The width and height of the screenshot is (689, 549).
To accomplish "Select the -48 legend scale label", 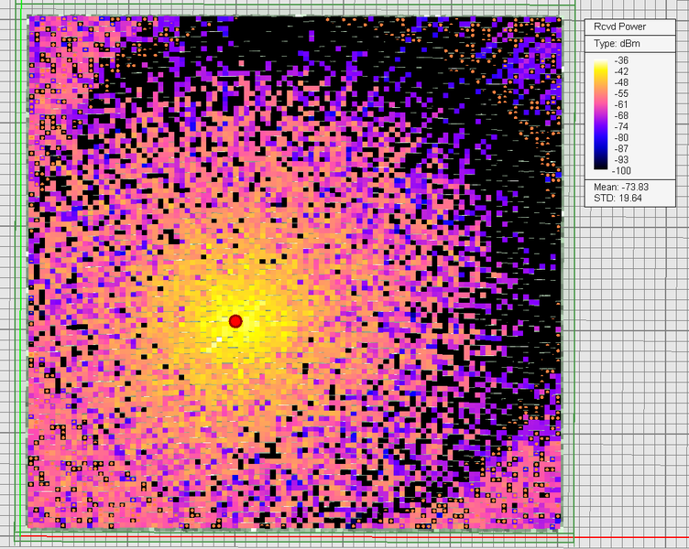I will pos(621,82).
